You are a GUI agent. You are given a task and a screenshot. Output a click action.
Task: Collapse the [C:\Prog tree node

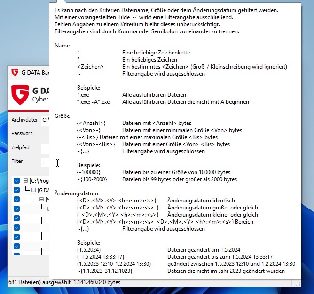pos(25,181)
